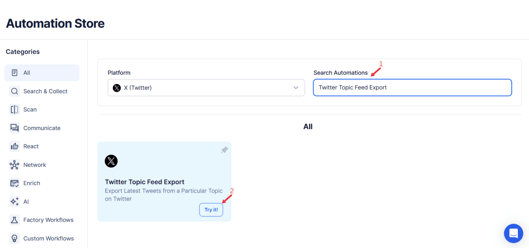Click the Custom Workflows lightbulb icon
529x248 pixels.
coord(14,238)
